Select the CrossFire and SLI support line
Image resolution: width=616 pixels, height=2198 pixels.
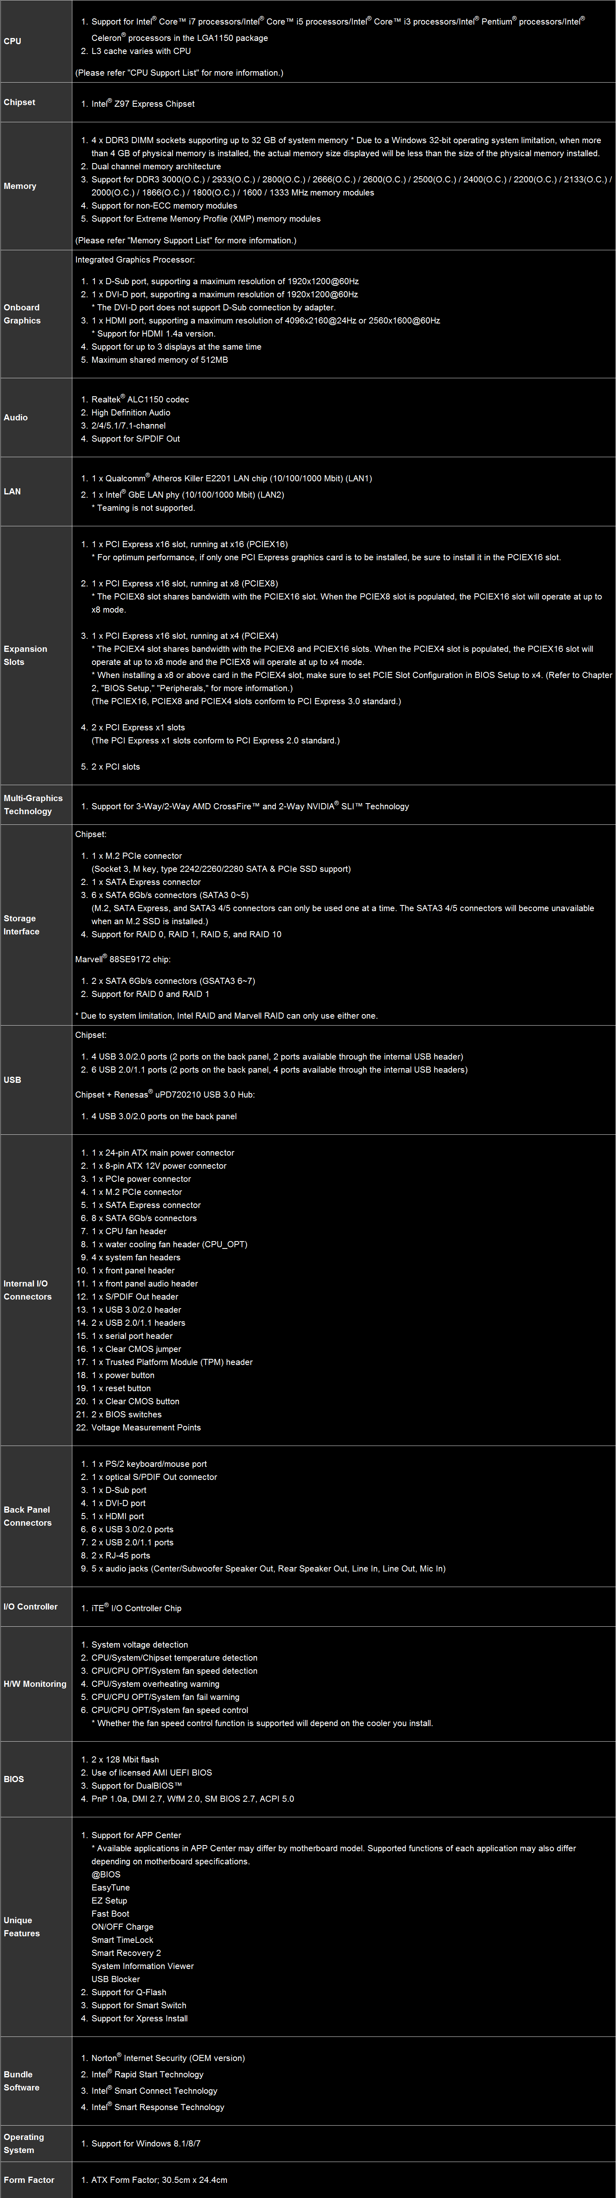coord(250,806)
